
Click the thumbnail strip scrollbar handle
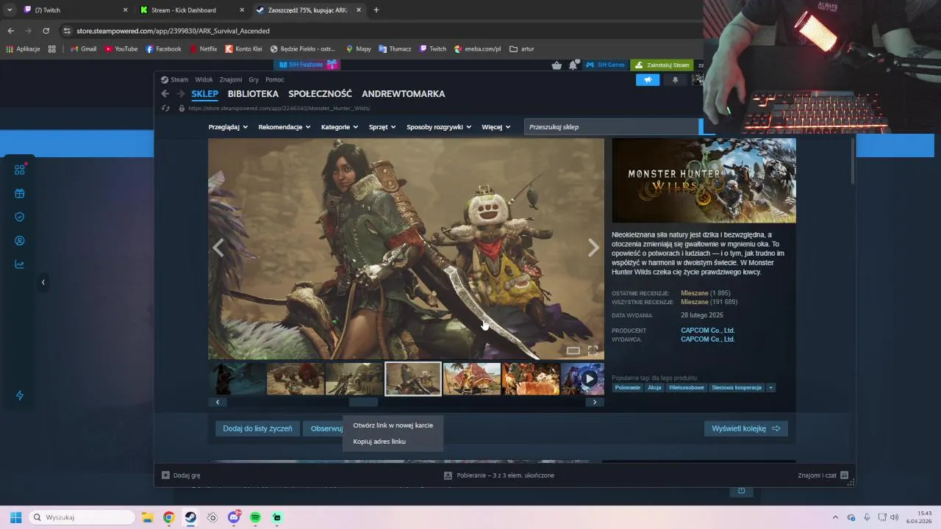click(x=363, y=402)
